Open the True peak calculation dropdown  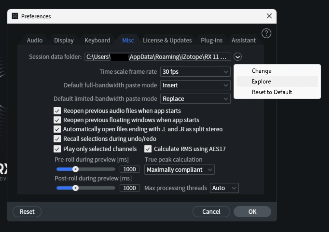click(179, 170)
